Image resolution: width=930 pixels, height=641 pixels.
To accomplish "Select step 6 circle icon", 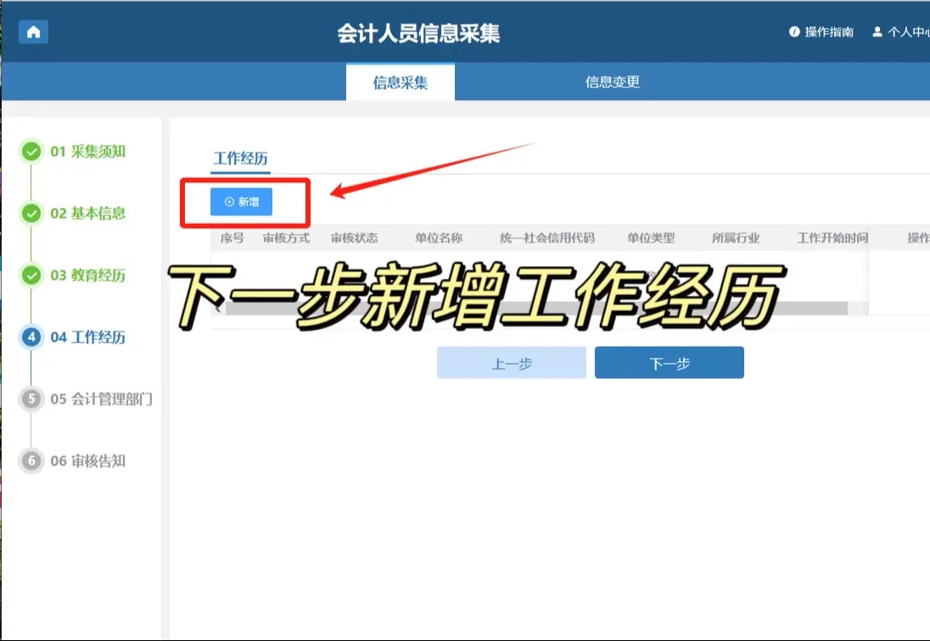I will click(x=31, y=460).
